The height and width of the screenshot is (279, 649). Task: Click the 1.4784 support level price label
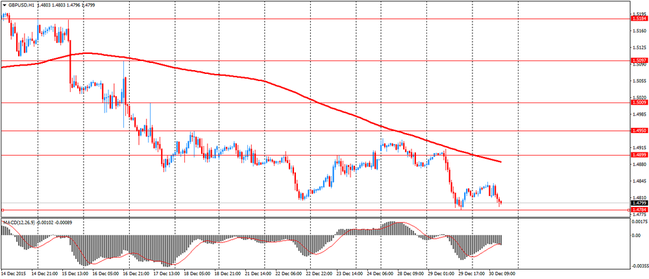638,210
